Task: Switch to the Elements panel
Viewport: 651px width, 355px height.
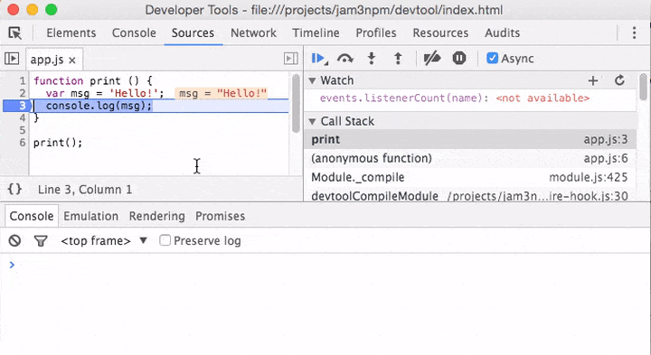Action: (x=71, y=33)
